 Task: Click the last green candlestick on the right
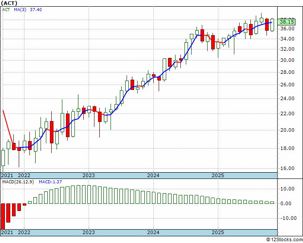tap(272, 24)
